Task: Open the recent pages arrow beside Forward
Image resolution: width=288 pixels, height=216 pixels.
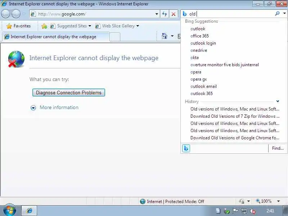Action: pyautogui.click(x=24, y=14)
